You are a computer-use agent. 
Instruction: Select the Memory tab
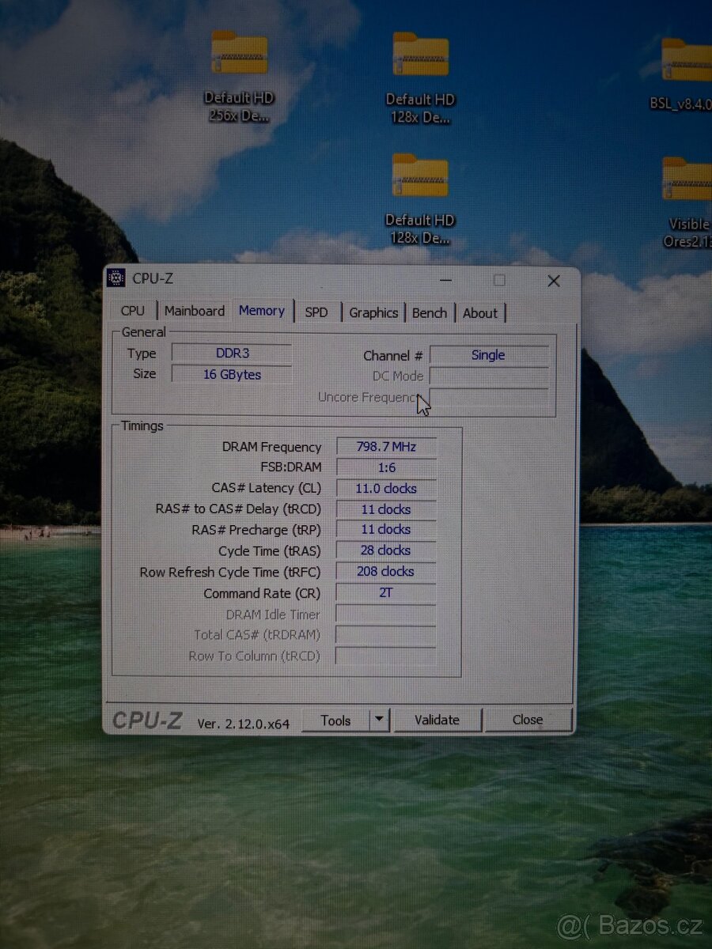[x=262, y=311]
